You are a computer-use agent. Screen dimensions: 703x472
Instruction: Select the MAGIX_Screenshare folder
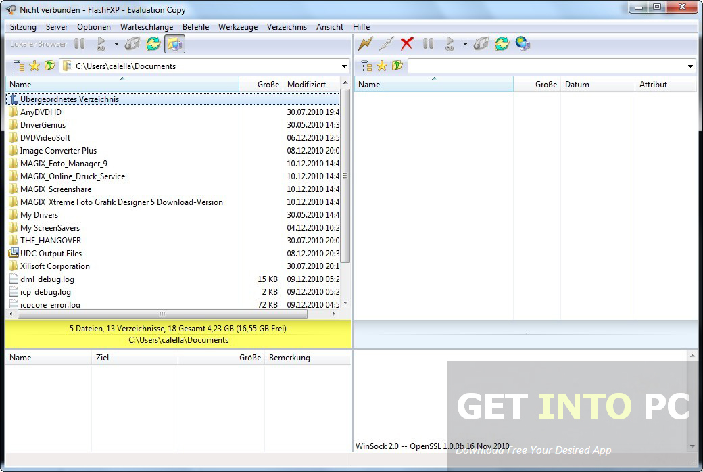(x=173, y=189)
